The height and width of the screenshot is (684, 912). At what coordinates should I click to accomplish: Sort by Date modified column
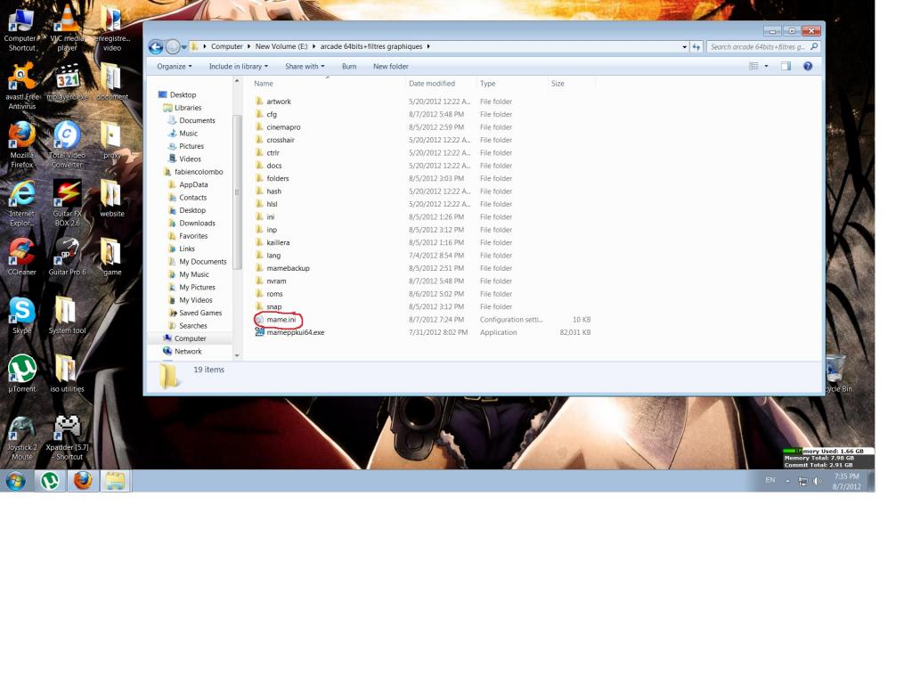[432, 83]
